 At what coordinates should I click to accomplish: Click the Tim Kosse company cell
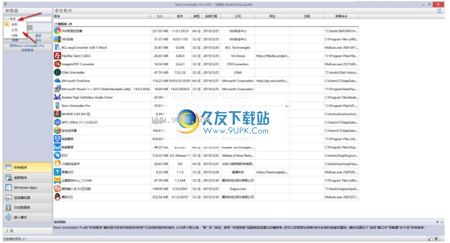tap(238, 56)
